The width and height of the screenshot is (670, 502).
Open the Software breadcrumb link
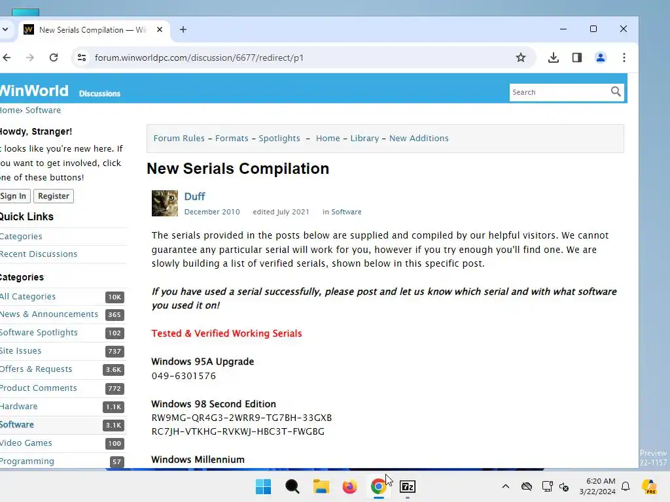43,110
